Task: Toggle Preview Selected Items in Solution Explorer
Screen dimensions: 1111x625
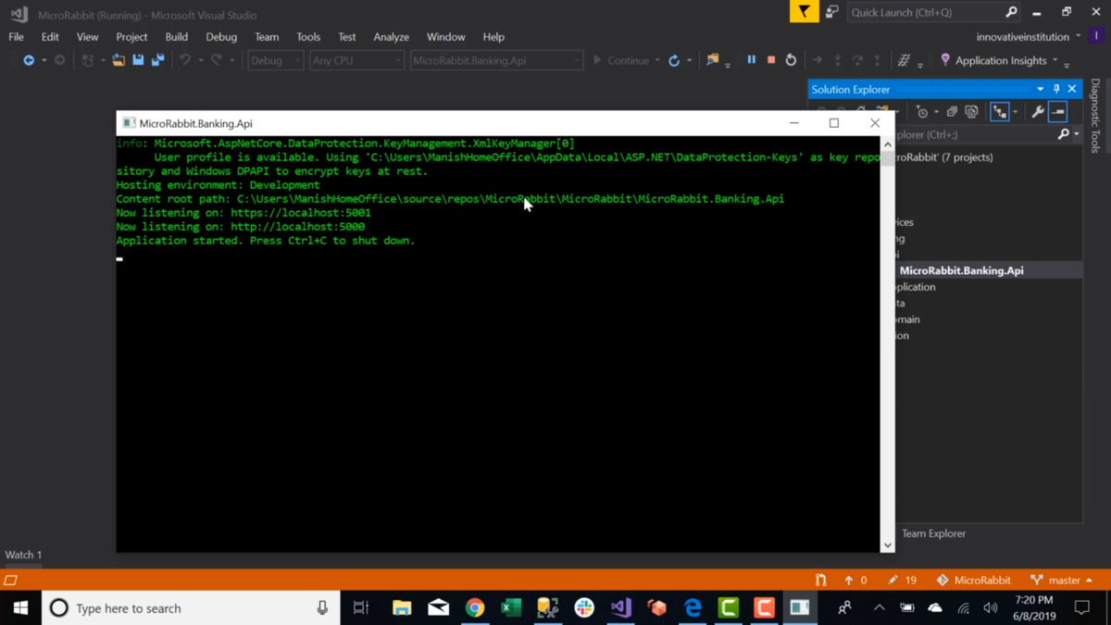Action: pyautogui.click(x=1058, y=112)
